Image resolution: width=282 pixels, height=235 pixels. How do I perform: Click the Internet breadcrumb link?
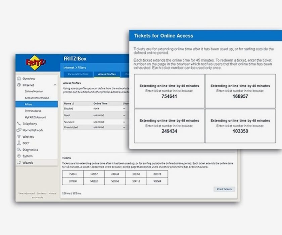[x=69, y=67]
